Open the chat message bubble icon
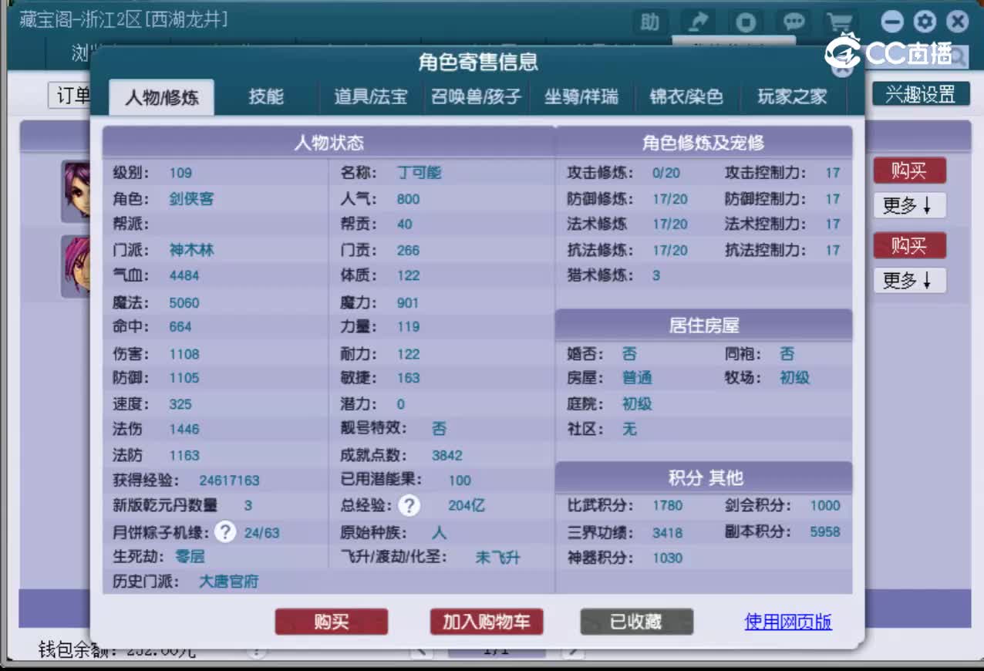 (793, 22)
